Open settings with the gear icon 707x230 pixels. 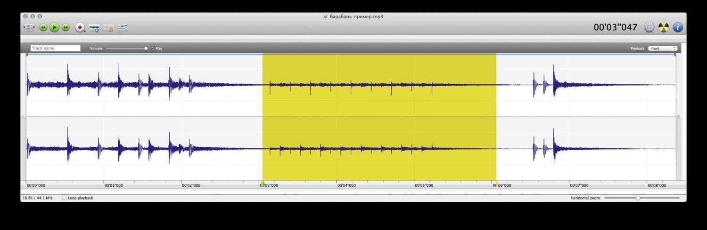pyautogui.click(x=649, y=27)
